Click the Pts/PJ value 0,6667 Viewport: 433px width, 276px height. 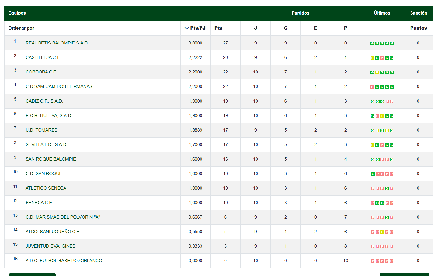pos(195,217)
